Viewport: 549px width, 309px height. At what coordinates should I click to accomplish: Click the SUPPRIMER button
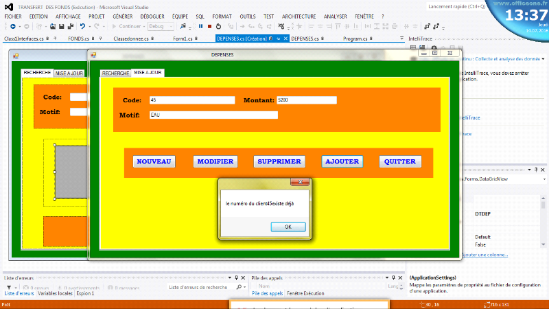[279, 161]
